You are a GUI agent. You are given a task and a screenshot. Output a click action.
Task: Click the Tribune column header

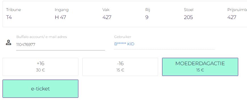point(14,10)
